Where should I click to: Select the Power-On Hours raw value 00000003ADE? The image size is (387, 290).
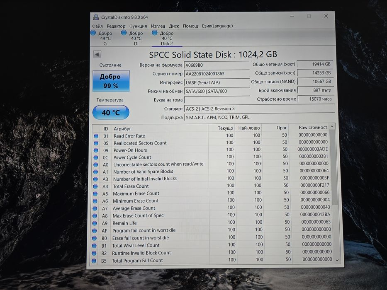(x=312, y=149)
